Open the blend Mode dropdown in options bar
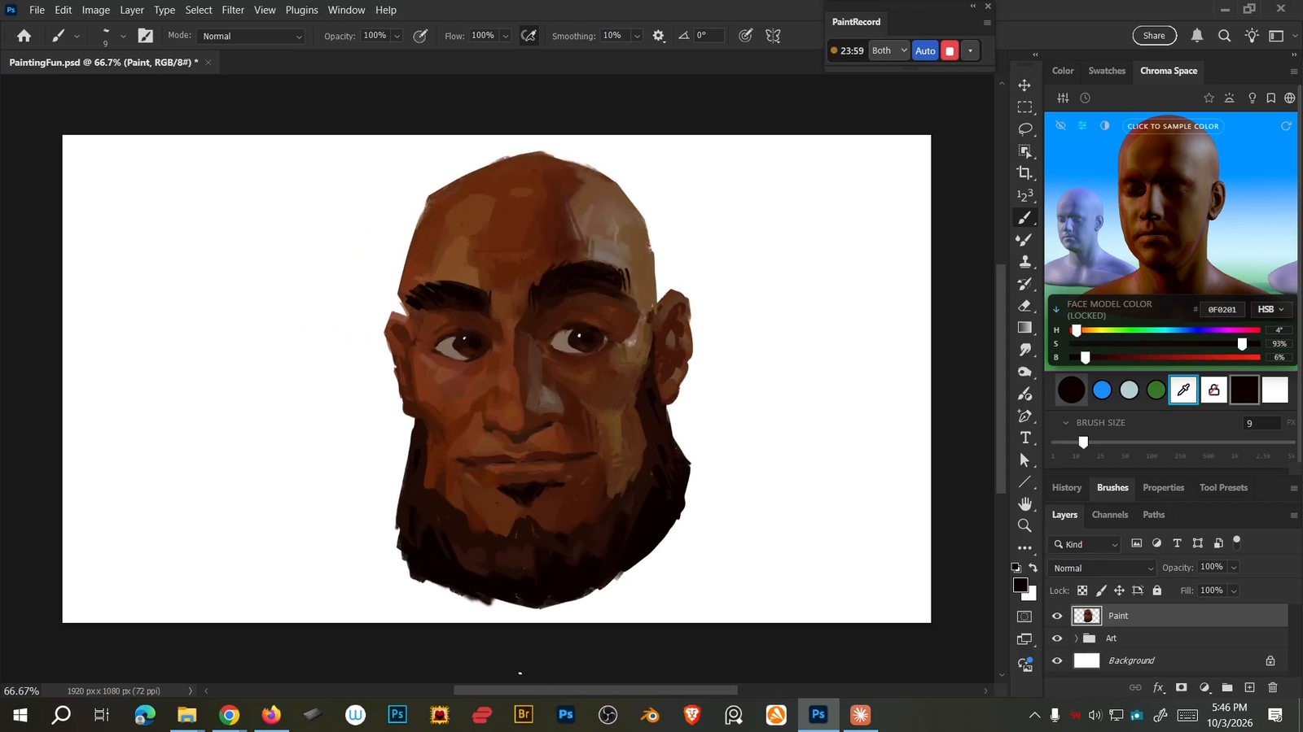1303x732 pixels. pyautogui.click(x=252, y=36)
